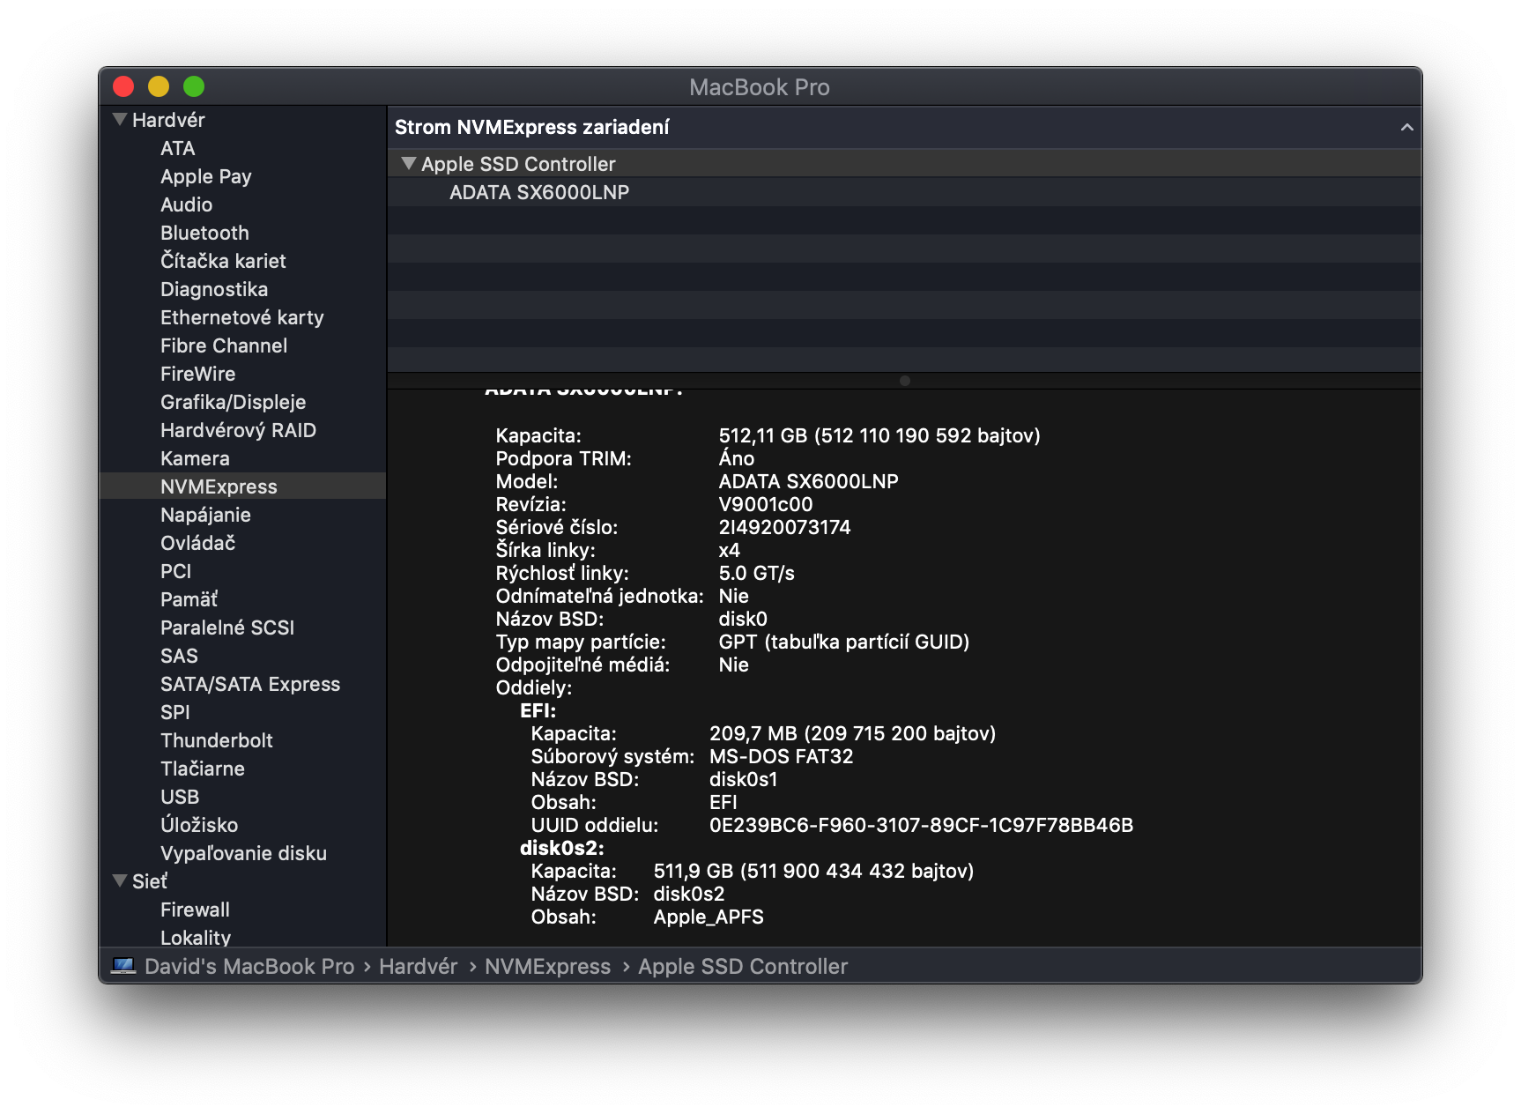Viewport: 1521px width, 1114px height.
Task: Select Tlačiarne in the sidebar
Action: [x=203, y=769]
